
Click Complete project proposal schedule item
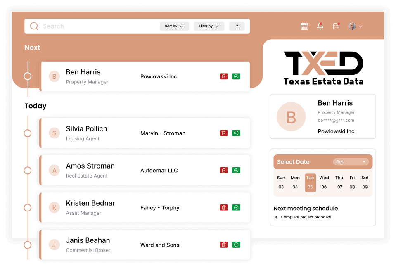pos(306,217)
